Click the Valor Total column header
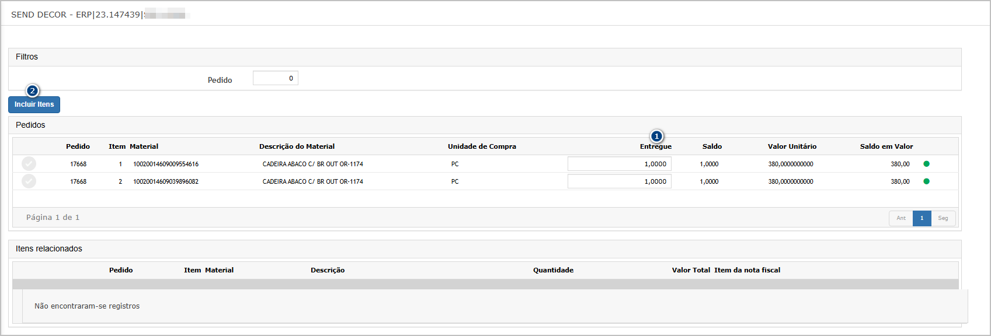Image resolution: width=991 pixels, height=336 pixels. pos(691,270)
